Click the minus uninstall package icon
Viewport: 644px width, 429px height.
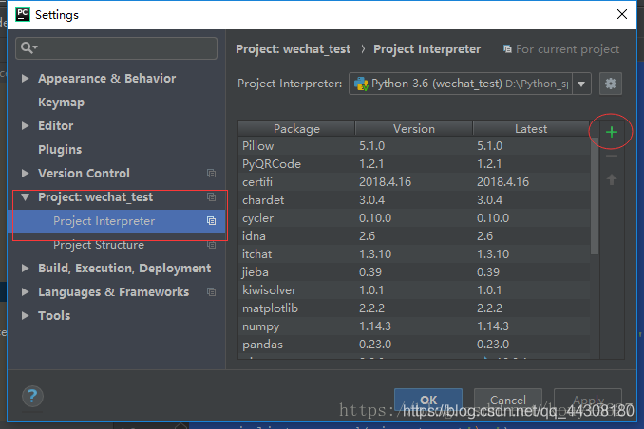click(612, 156)
